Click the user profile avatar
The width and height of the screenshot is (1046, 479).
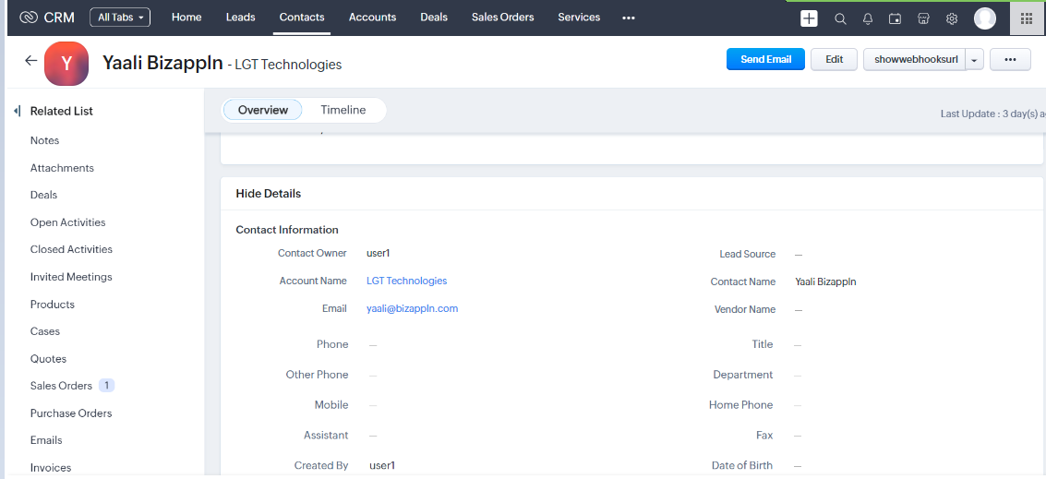pos(985,18)
